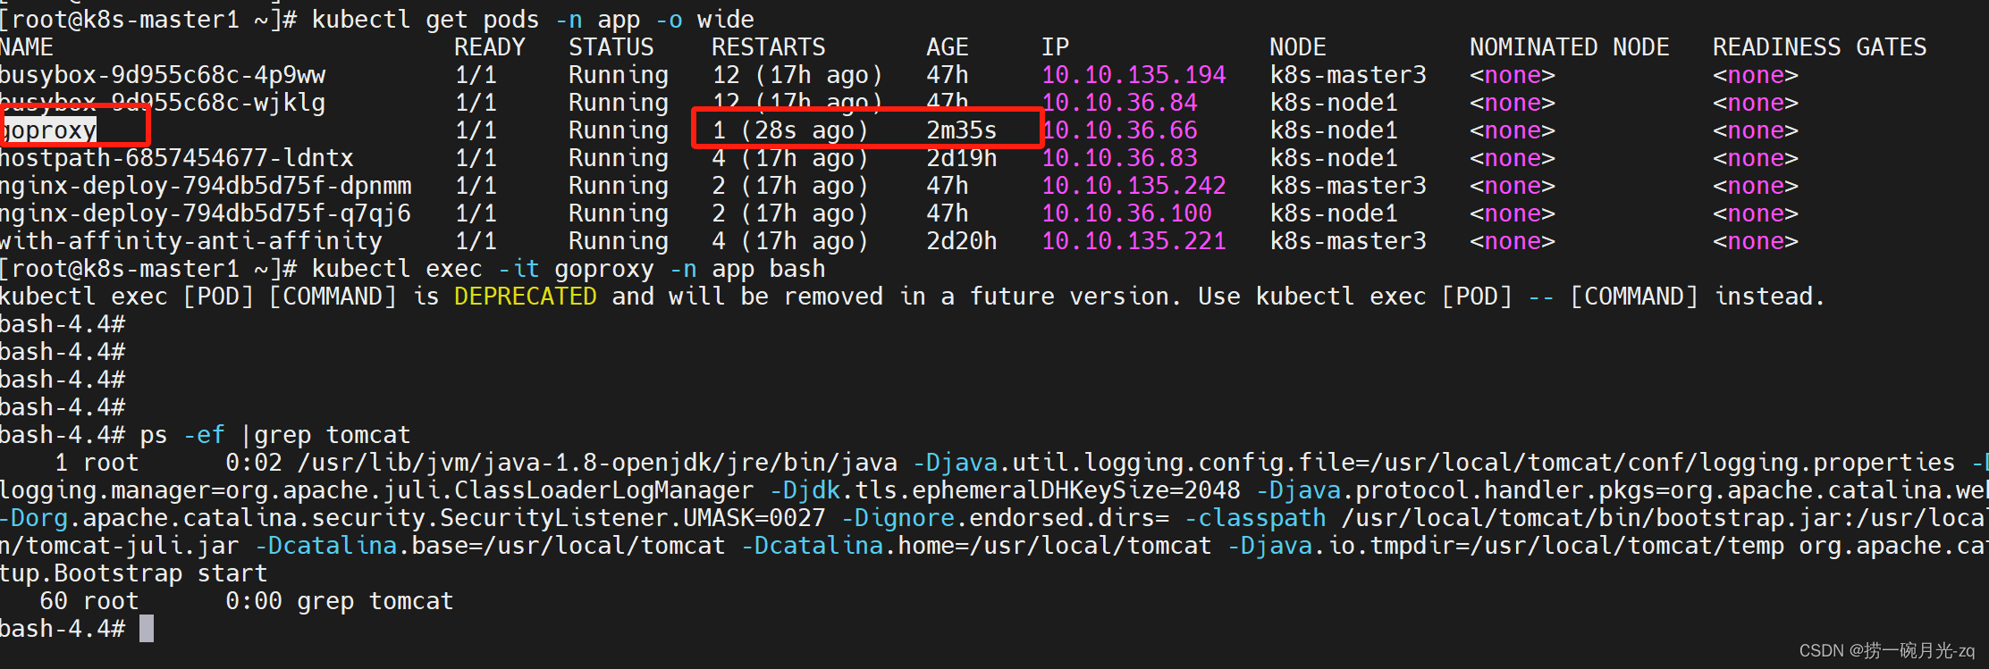Click the k8s-master3 node in busybox-4p9ww row
The width and height of the screenshot is (1989, 669).
(1348, 75)
